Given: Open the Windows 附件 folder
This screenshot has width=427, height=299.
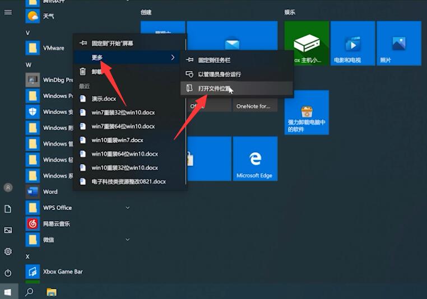Looking at the screenshot, I should coord(49,128).
